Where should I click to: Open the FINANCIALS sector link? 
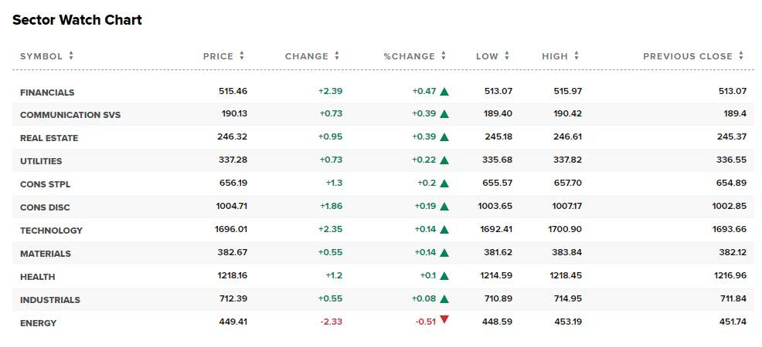point(47,93)
